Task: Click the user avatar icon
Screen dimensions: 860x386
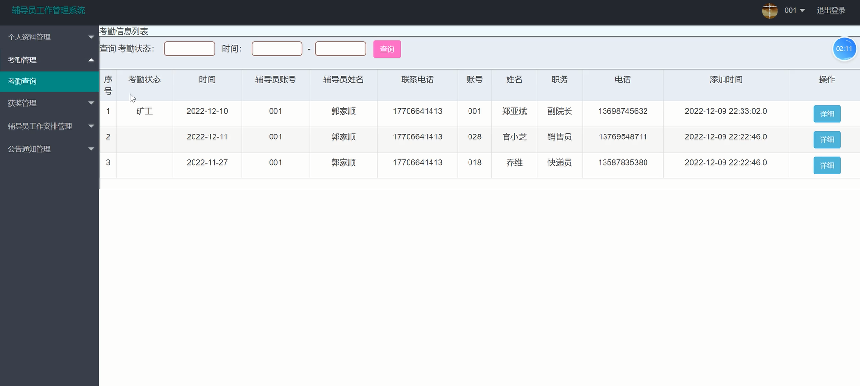Action: point(770,10)
